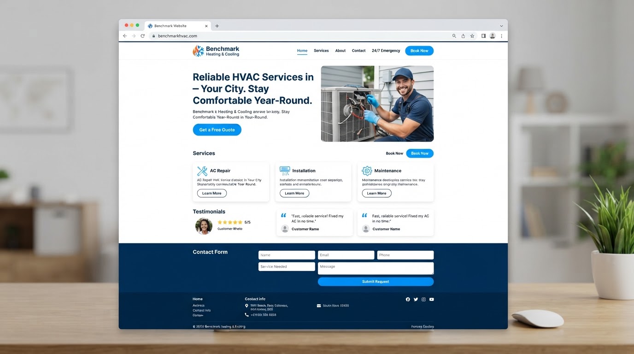Open the YouTube footer icon

(x=432, y=300)
